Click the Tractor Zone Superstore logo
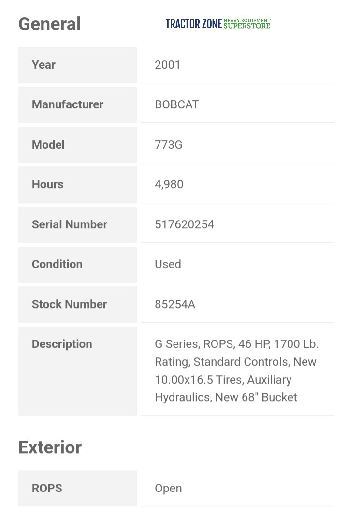 [218, 24]
